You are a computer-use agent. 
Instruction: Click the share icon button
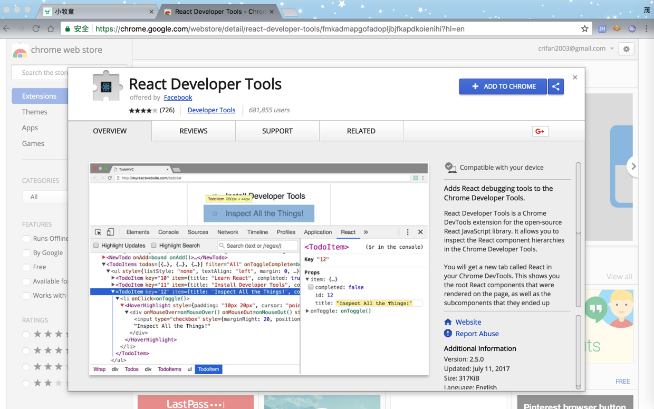pos(556,86)
